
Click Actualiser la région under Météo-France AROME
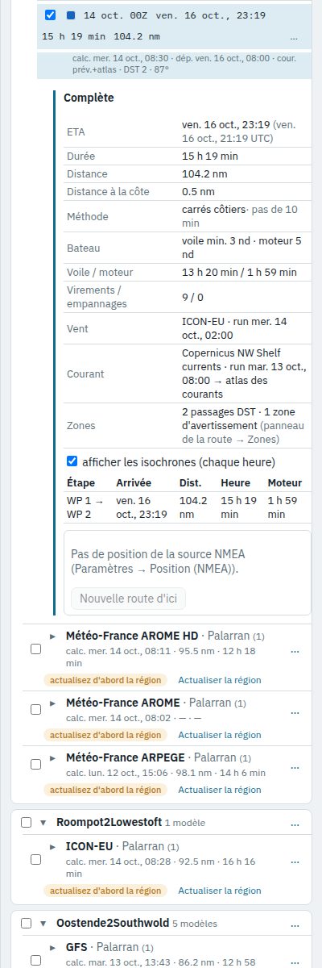[x=219, y=735]
